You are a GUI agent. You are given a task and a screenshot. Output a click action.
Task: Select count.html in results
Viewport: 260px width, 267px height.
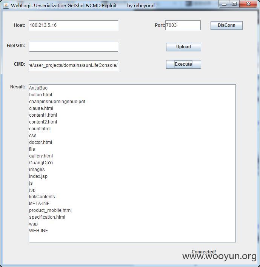point(40,129)
